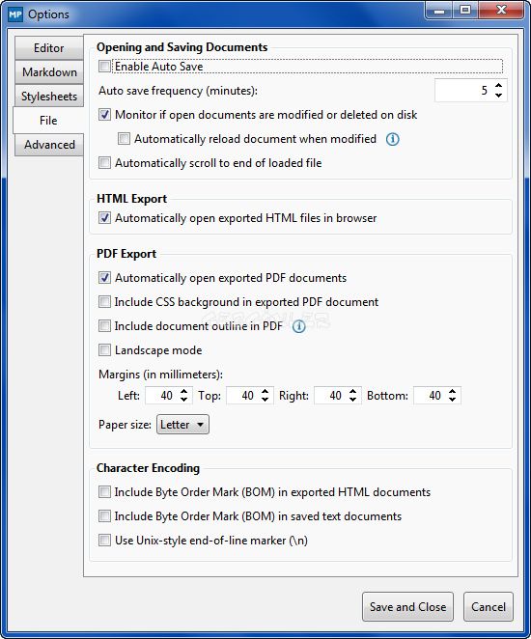Click the Cancel button
This screenshot has height=639, width=531.
tap(489, 607)
